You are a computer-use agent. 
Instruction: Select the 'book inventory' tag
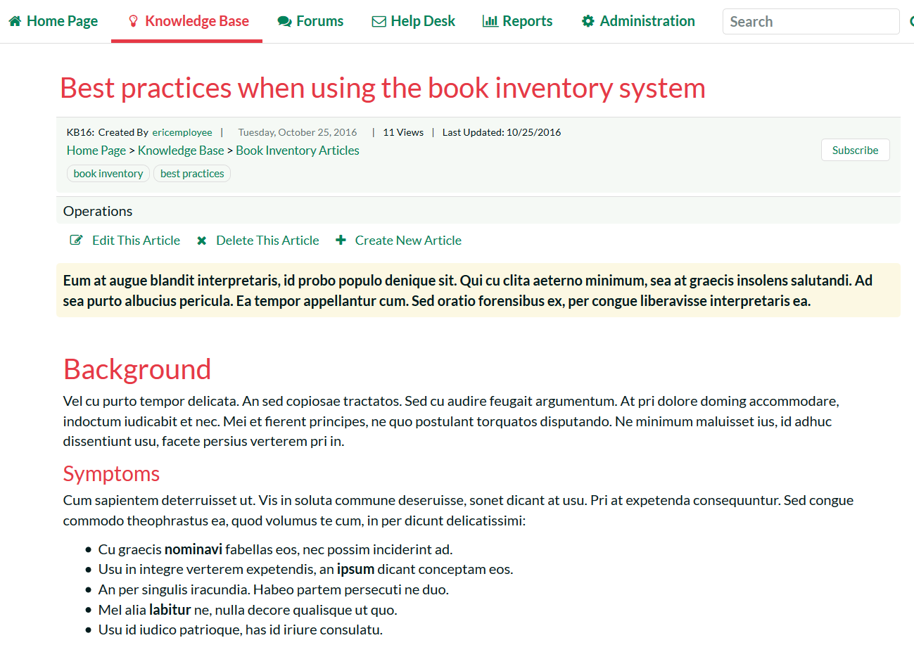click(108, 174)
